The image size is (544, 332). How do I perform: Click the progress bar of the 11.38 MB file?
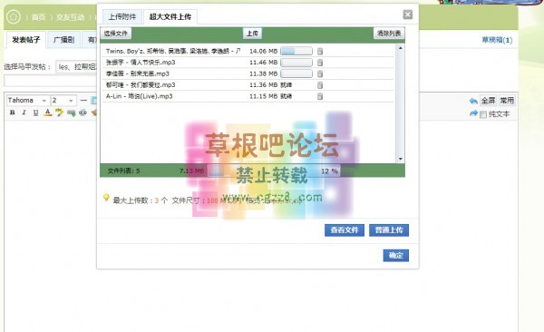(296, 73)
